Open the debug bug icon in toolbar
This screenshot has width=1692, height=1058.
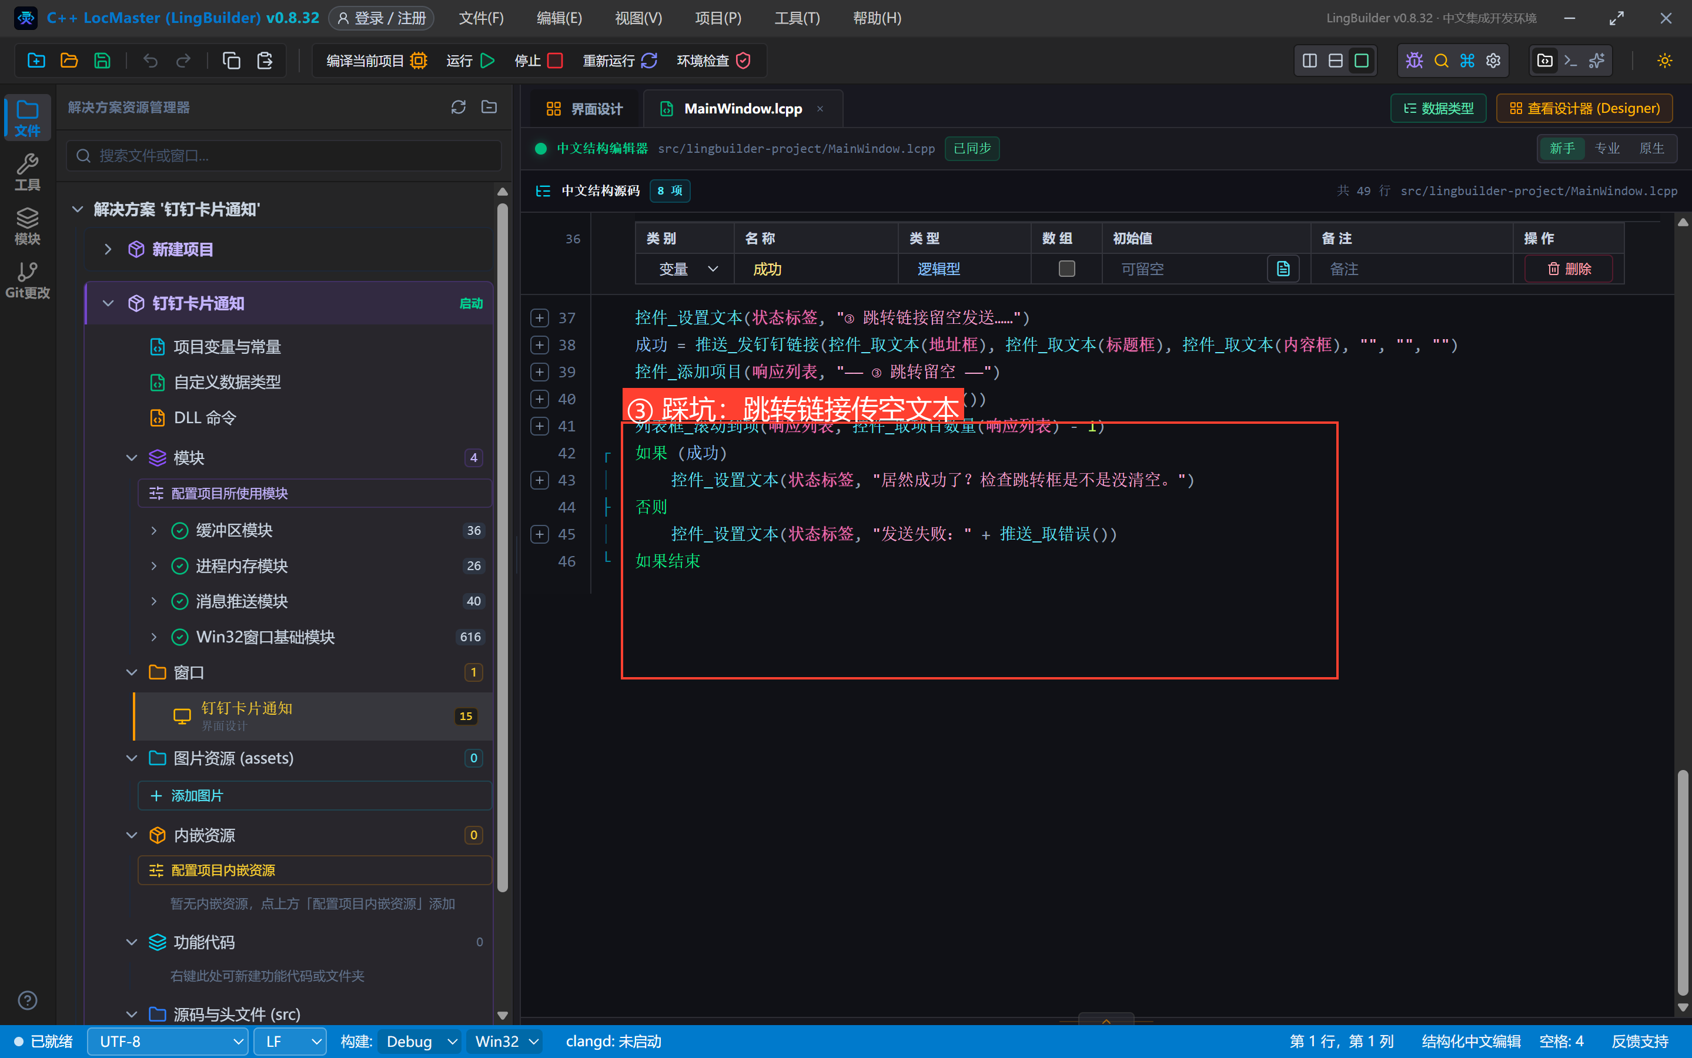pyautogui.click(x=1414, y=61)
